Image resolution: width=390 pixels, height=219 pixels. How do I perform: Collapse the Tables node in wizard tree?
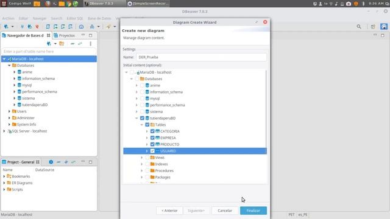point(142,125)
